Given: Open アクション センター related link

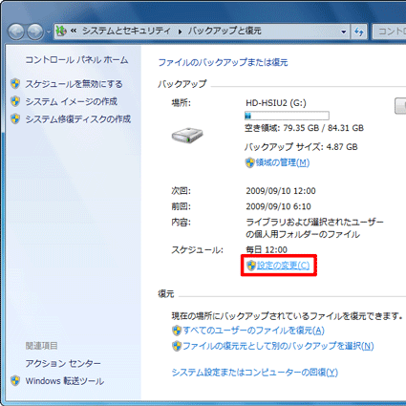Looking at the screenshot, I should [63, 363].
